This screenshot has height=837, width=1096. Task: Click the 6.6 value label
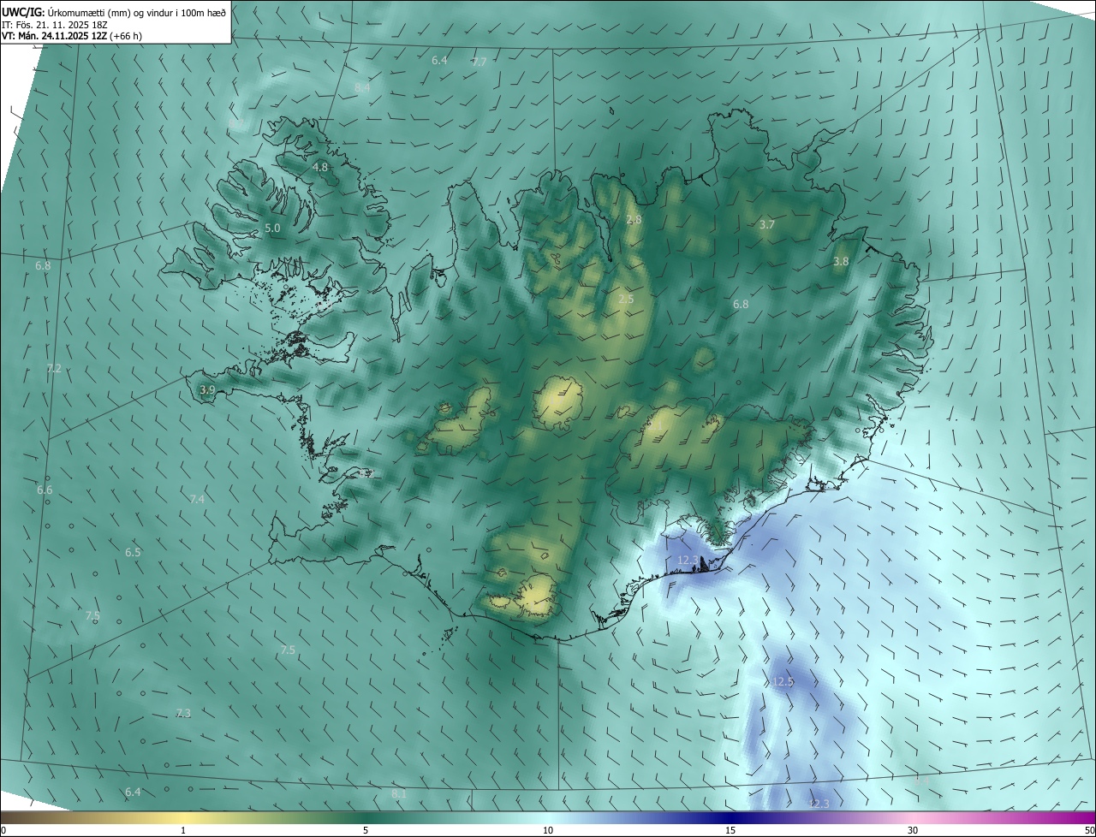(45, 490)
